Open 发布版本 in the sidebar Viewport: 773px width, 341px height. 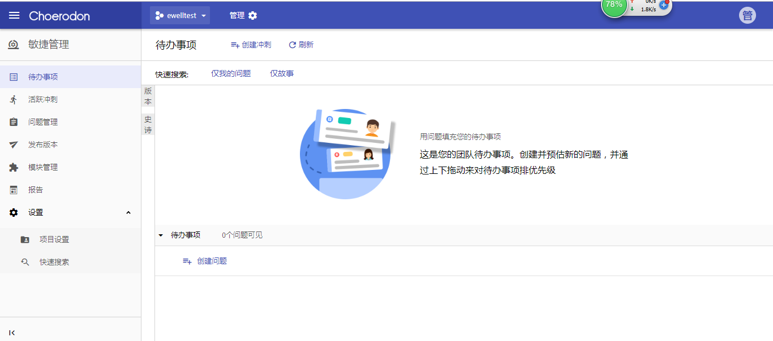tap(71, 145)
